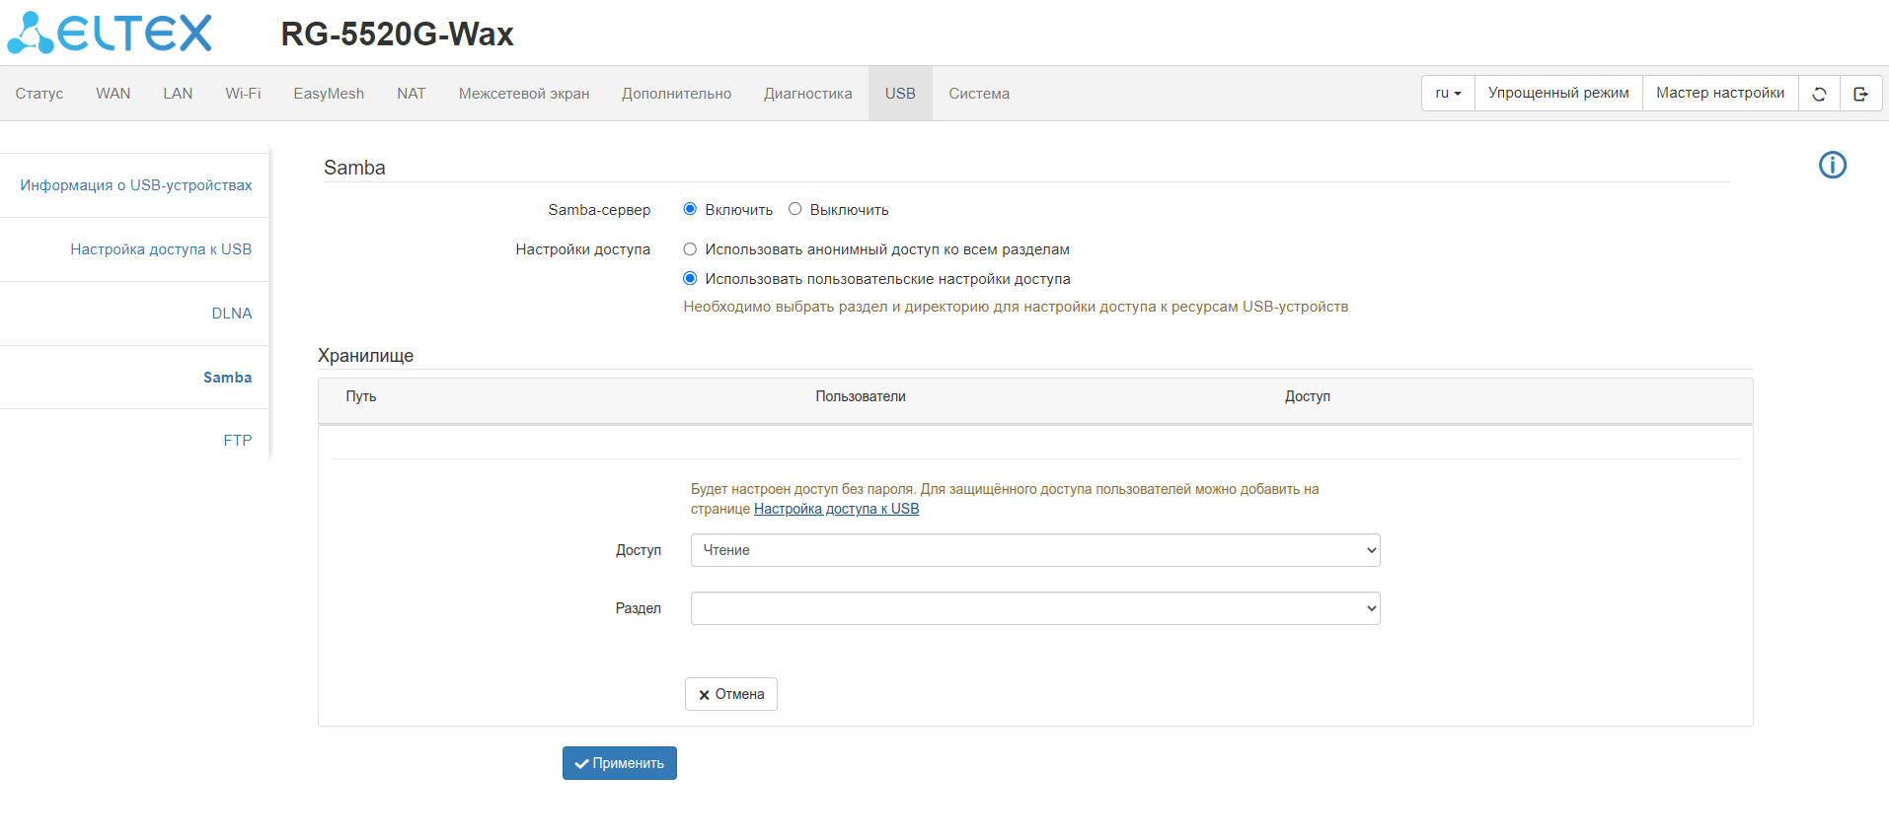Choose anonymous access to all partitions
This screenshot has width=1889, height=840.
tap(690, 249)
